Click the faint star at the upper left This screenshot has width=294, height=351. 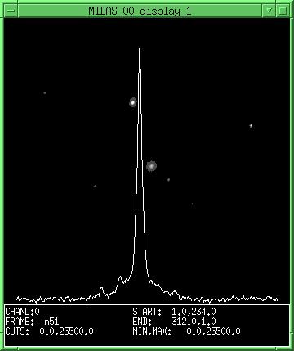click(45, 92)
